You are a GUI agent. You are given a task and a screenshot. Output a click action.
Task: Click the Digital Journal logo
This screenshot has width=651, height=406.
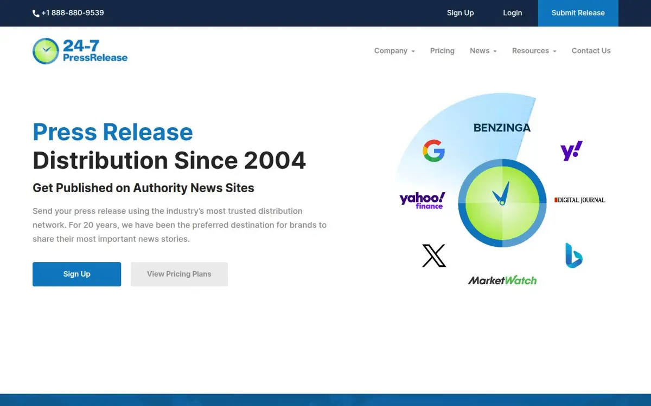click(x=579, y=200)
